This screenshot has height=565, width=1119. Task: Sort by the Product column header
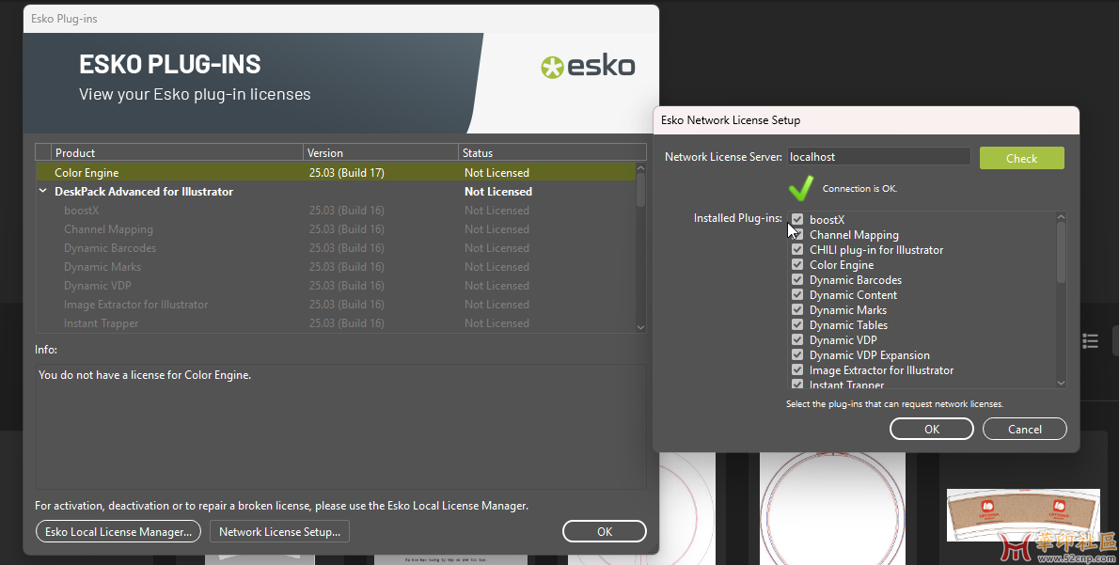(x=177, y=153)
